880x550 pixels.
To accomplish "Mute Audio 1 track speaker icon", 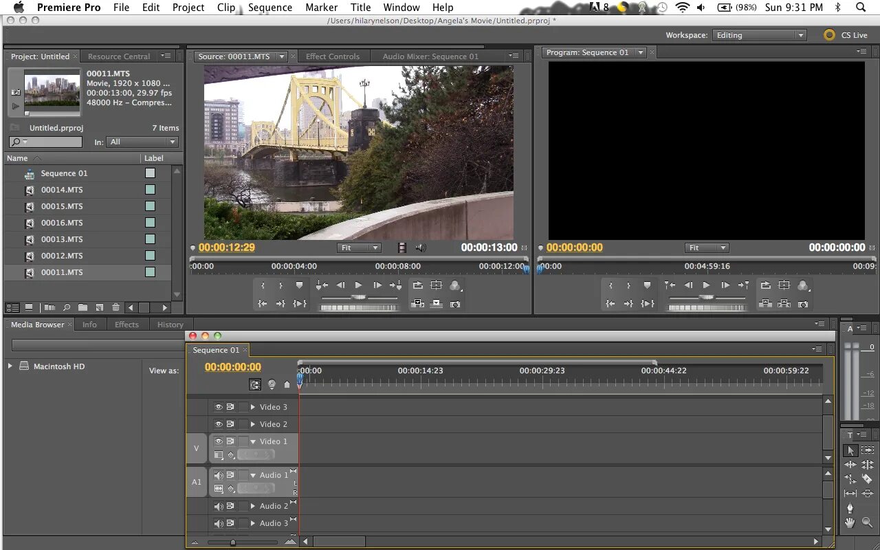I will (x=219, y=475).
